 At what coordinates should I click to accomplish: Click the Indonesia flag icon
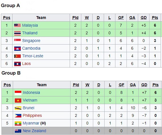pos(18,93)
